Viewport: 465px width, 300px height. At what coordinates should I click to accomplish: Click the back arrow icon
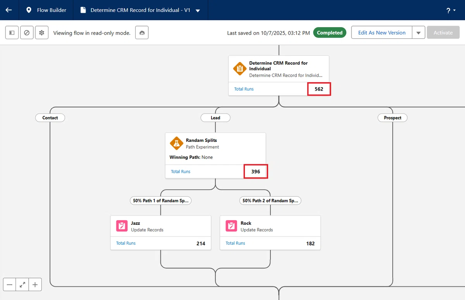point(9,10)
